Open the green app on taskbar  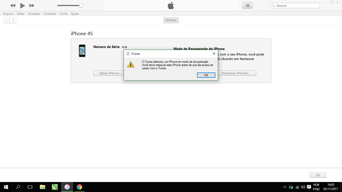(55, 187)
